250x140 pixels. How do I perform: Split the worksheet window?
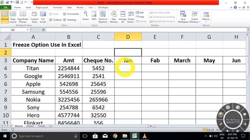(x=140, y=12)
